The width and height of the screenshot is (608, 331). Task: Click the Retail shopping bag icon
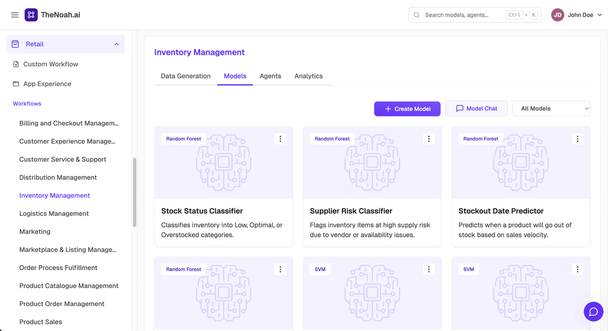(x=15, y=44)
